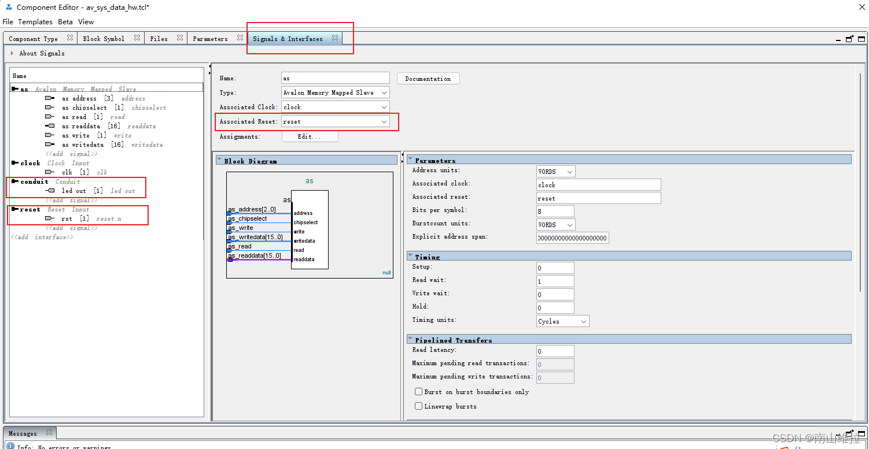This screenshot has width=869, height=449.
Task: Close the Signals & Interfaces tab icon
Action: (x=335, y=38)
